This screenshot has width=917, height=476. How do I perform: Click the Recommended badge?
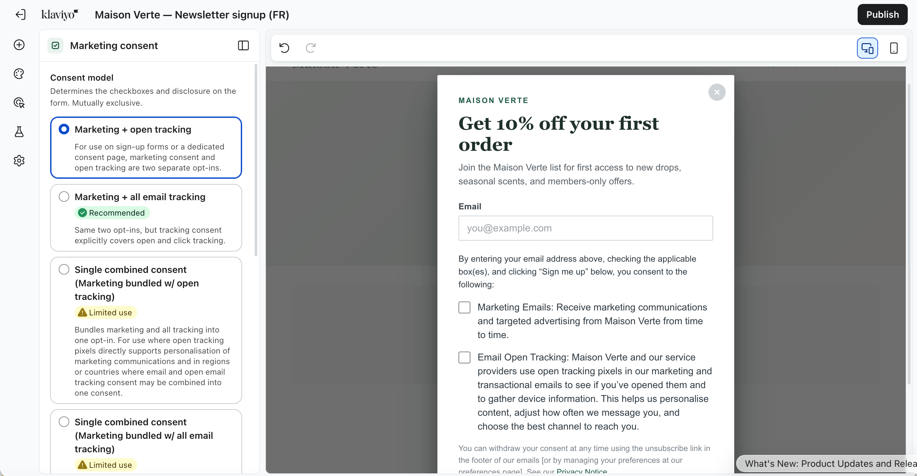(112, 213)
